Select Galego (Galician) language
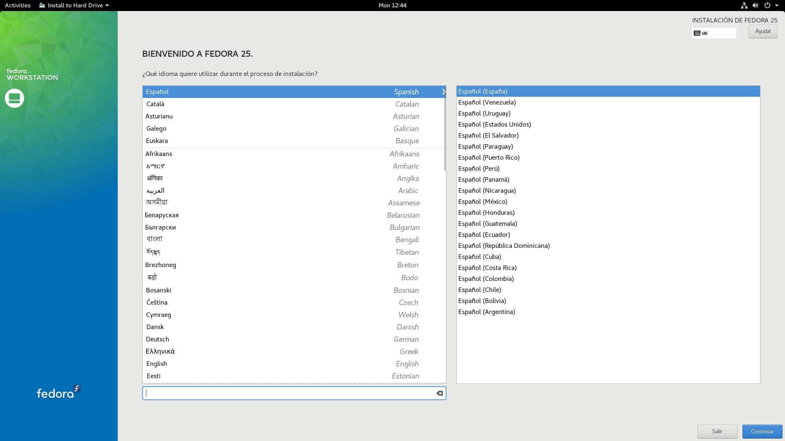This screenshot has width=785, height=441. 294,129
